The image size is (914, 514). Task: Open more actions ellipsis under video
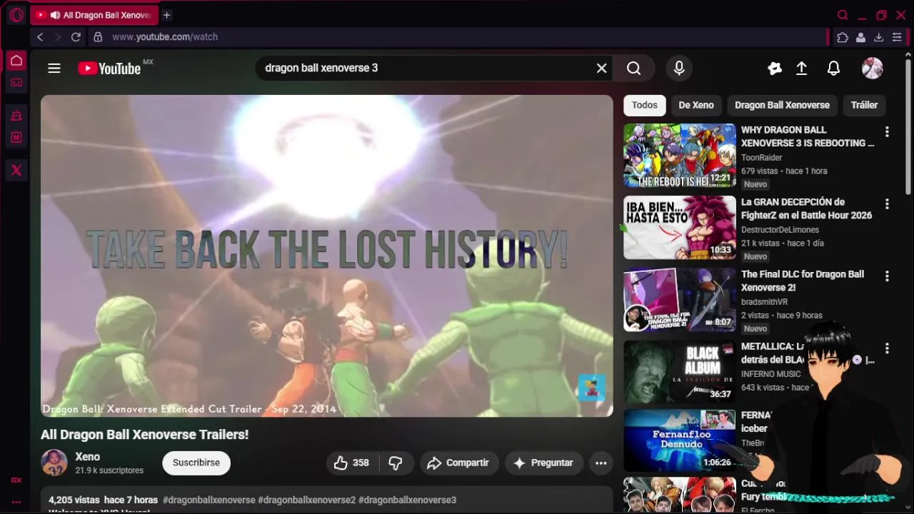click(x=601, y=463)
